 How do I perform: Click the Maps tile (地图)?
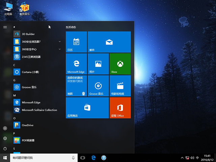tap(76, 86)
